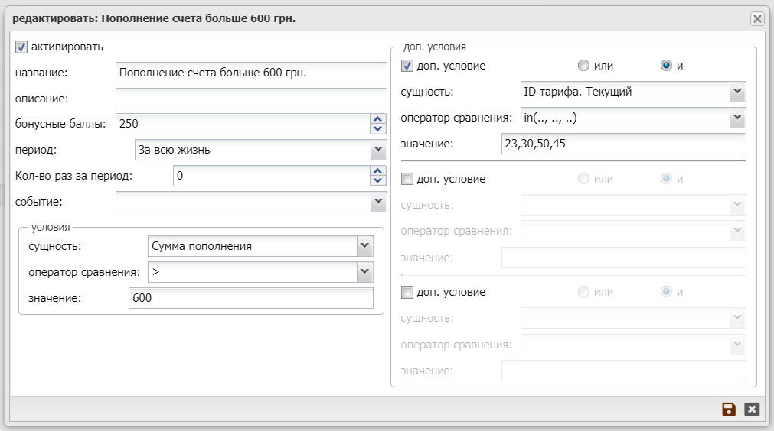
Task: Enable the second 'доп. условие' checkbox
Action: 407,179
